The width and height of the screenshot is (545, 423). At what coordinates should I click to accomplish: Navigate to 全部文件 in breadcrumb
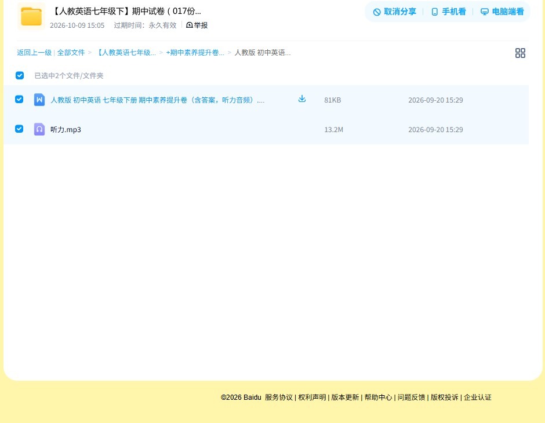71,53
